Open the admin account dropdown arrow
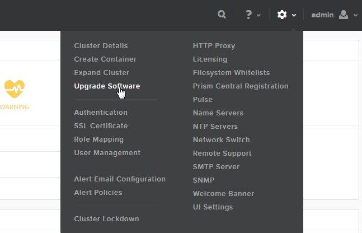The width and height of the screenshot is (362, 233). [355, 16]
